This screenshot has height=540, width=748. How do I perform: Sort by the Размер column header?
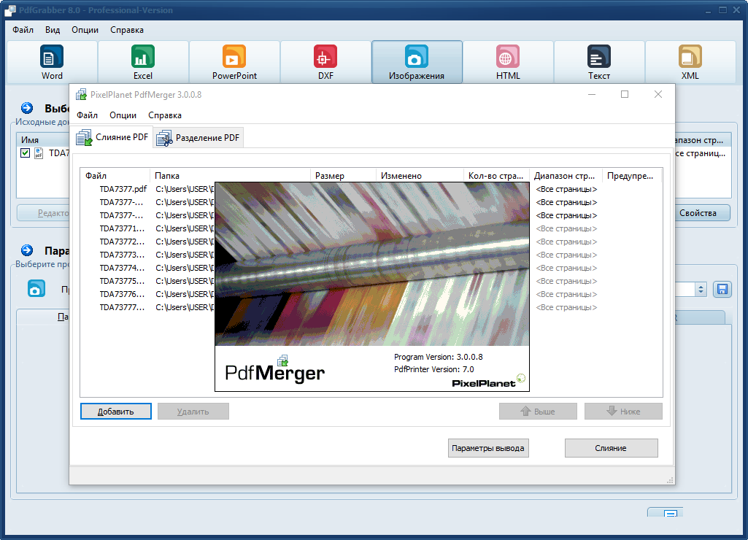pyautogui.click(x=343, y=176)
